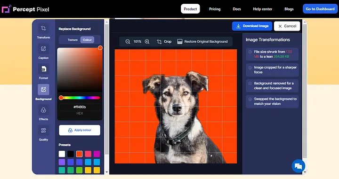Select the white preset swatch
The image size is (339, 179).
(62, 154)
